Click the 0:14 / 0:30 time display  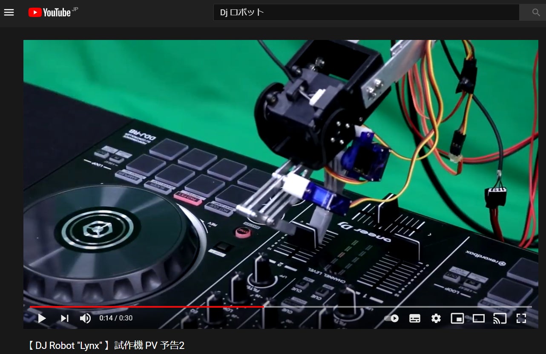116,318
